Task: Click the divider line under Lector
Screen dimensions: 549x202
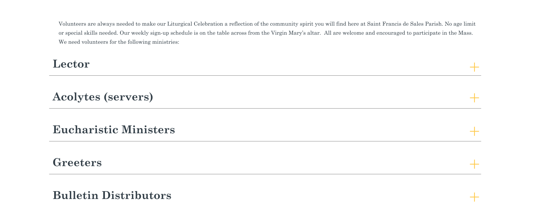Action: pos(265,76)
